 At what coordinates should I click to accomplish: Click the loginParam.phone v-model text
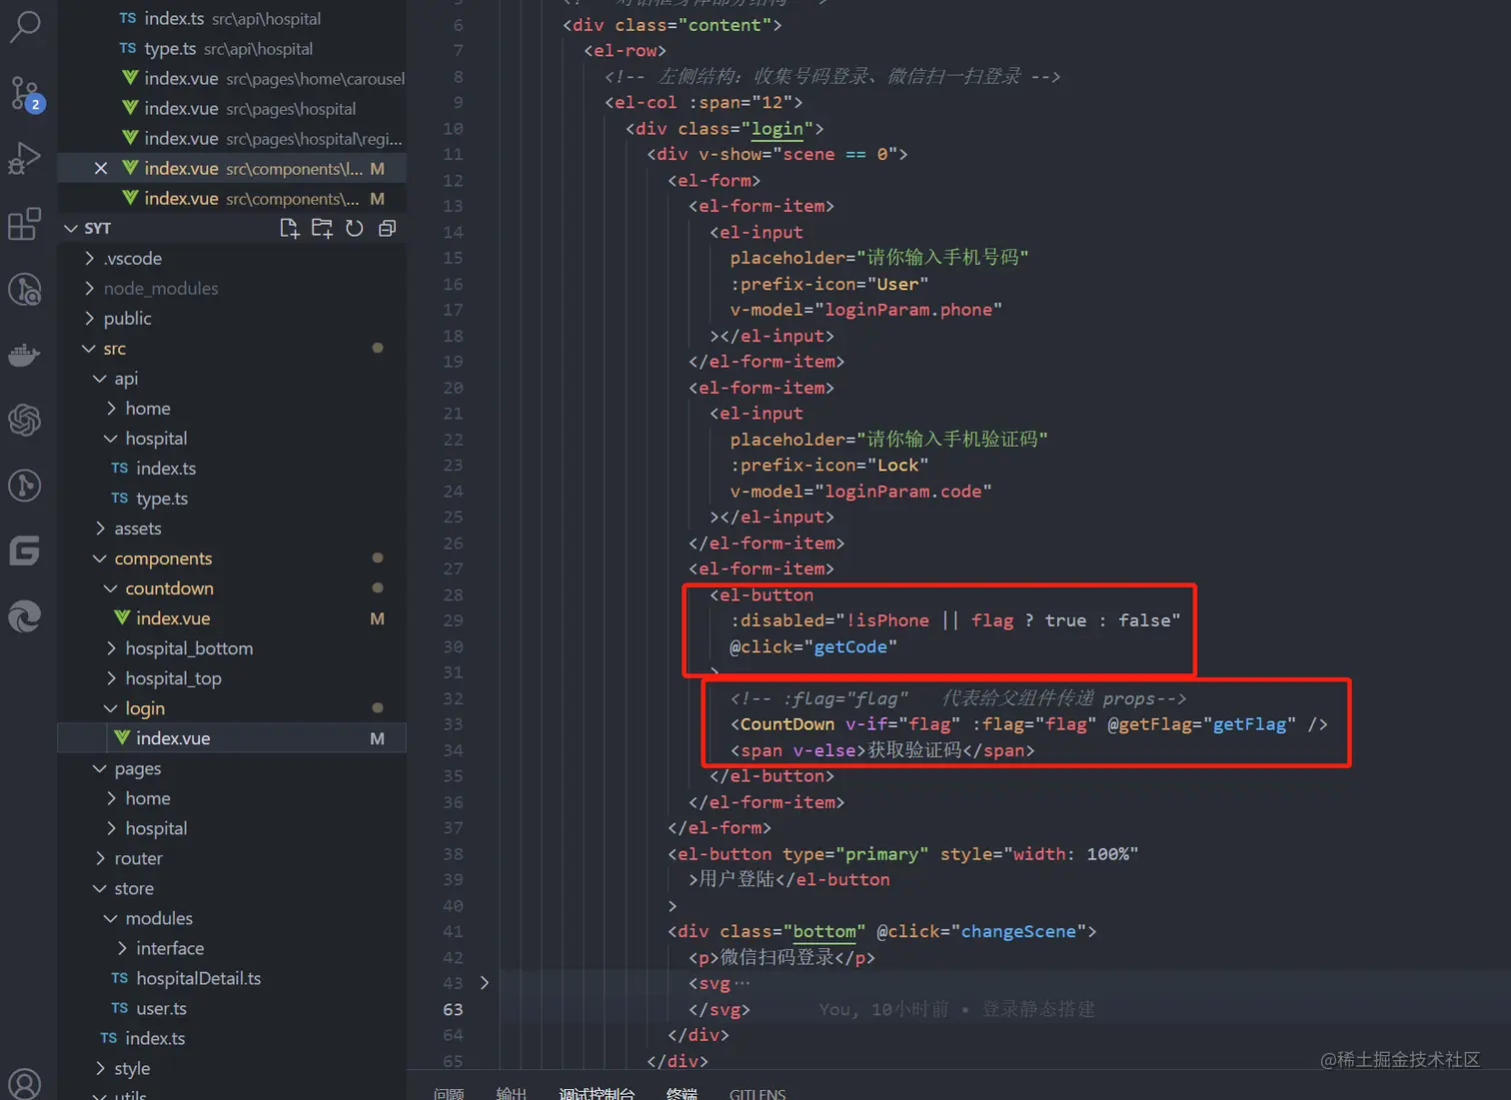[x=908, y=310]
